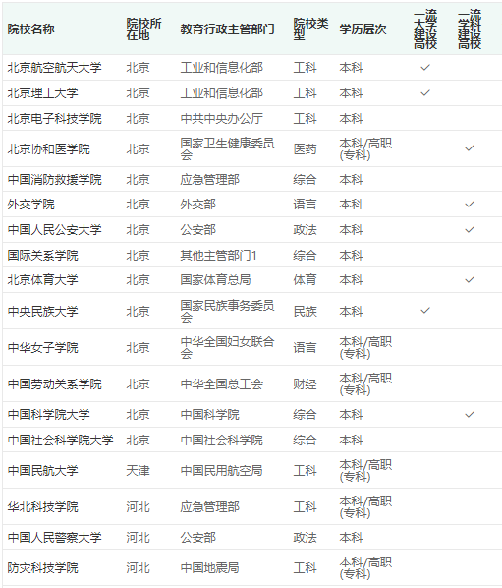Click the 院校名称 column header
The image size is (502, 588).
point(31,29)
